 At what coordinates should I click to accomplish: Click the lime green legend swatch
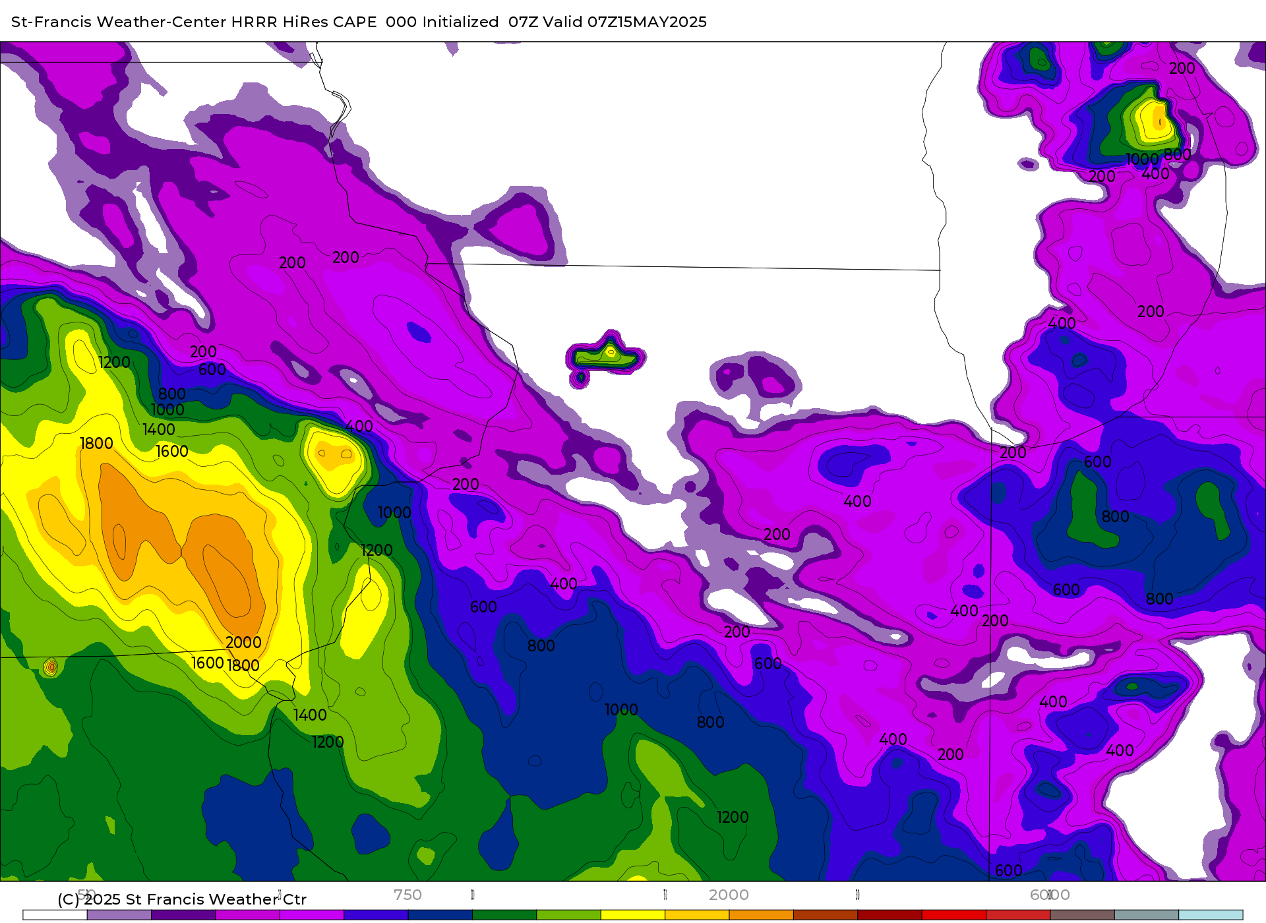coord(569,915)
